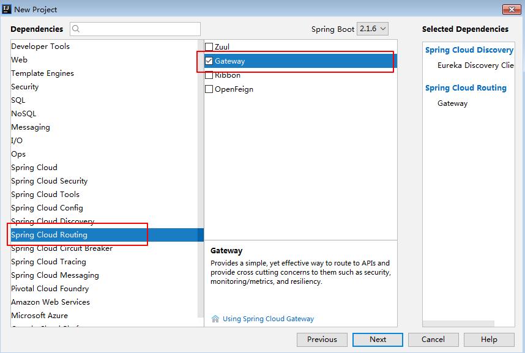The height and width of the screenshot is (353, 525).
Task: Select Spring Cloud Routing category
Action: pos(107,235)
